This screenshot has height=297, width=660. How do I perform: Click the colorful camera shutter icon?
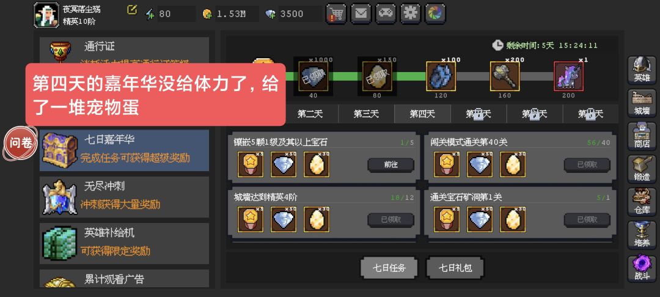(436, 13)
